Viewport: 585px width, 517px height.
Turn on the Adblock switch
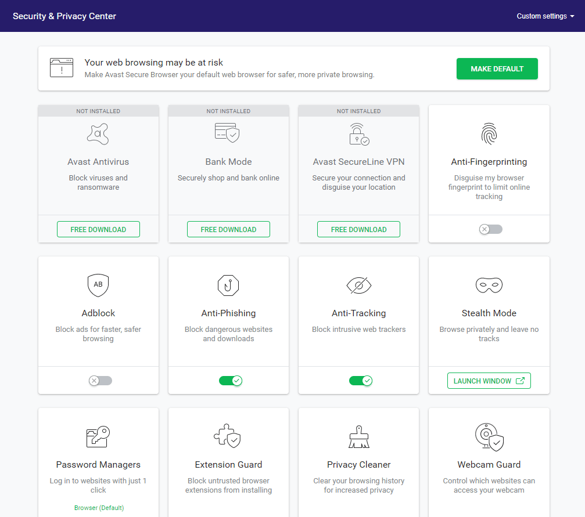pos(100,381)
